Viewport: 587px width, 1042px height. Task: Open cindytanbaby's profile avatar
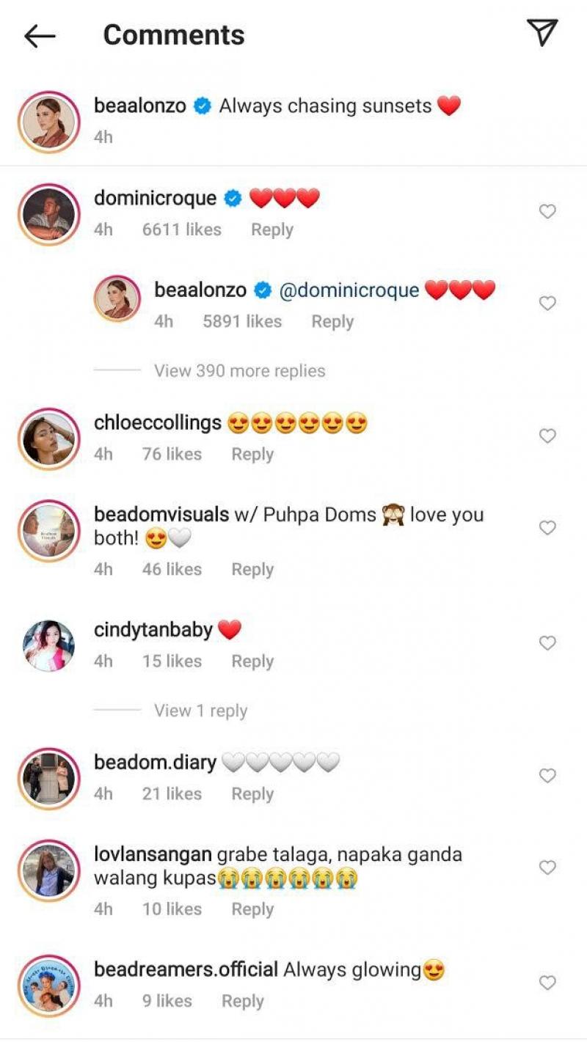48,645
